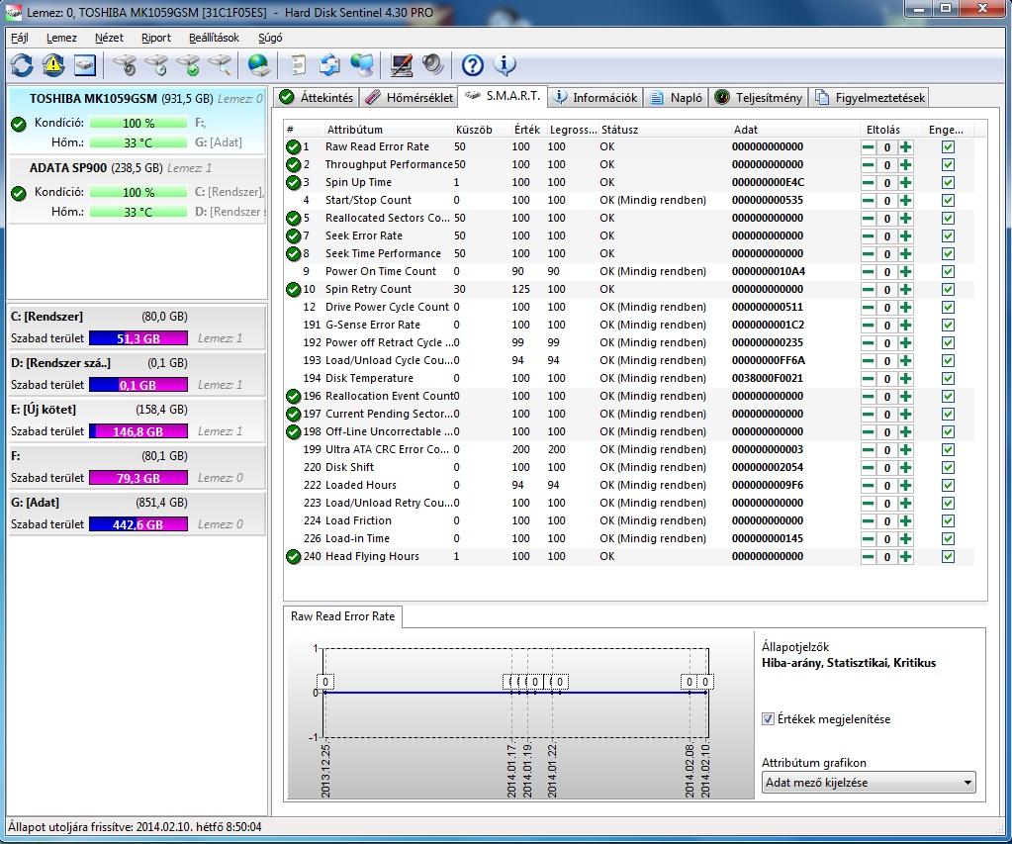Open the Fájl menu
The width and height of the screenshot is (1012, 844).
click(20, 38)
